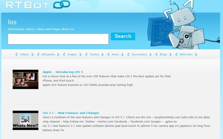This screenshot has width=223, height=139.
Task: Click the left chevron before Blogs
Action: tap(156, 54)
